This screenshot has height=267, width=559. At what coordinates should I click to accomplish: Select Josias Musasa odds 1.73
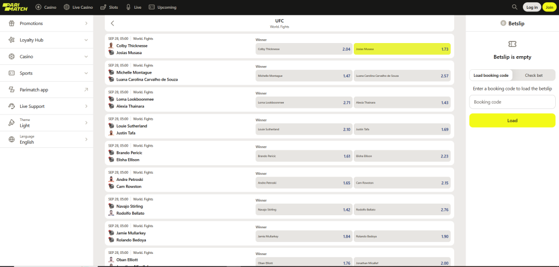tap(402, 49)
